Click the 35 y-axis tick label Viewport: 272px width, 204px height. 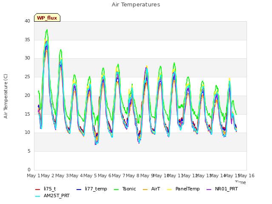tap(27, 40)
